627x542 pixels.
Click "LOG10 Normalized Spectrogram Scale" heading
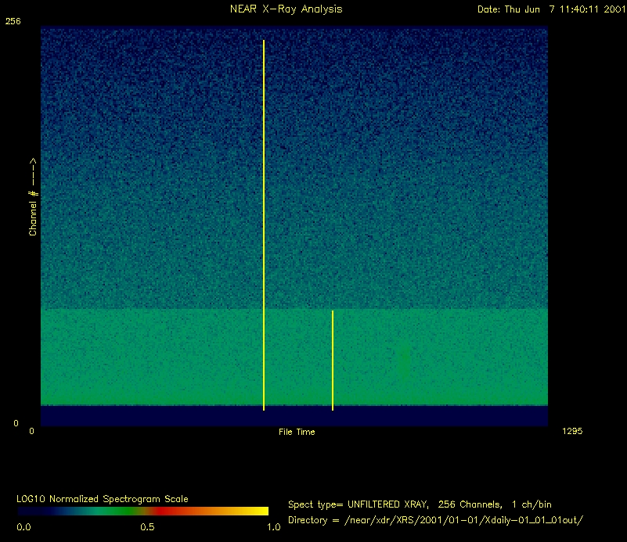pos(103,498)
